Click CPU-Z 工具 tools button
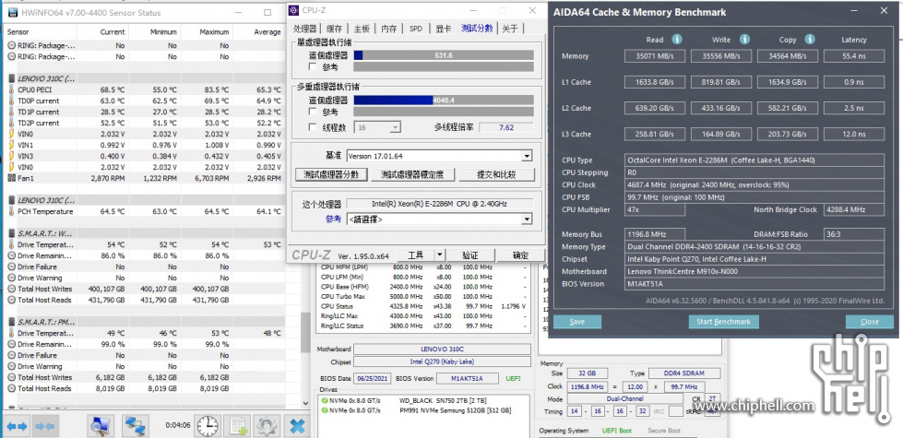The width and height of the screenshot is (903, 438). point(415,255)
